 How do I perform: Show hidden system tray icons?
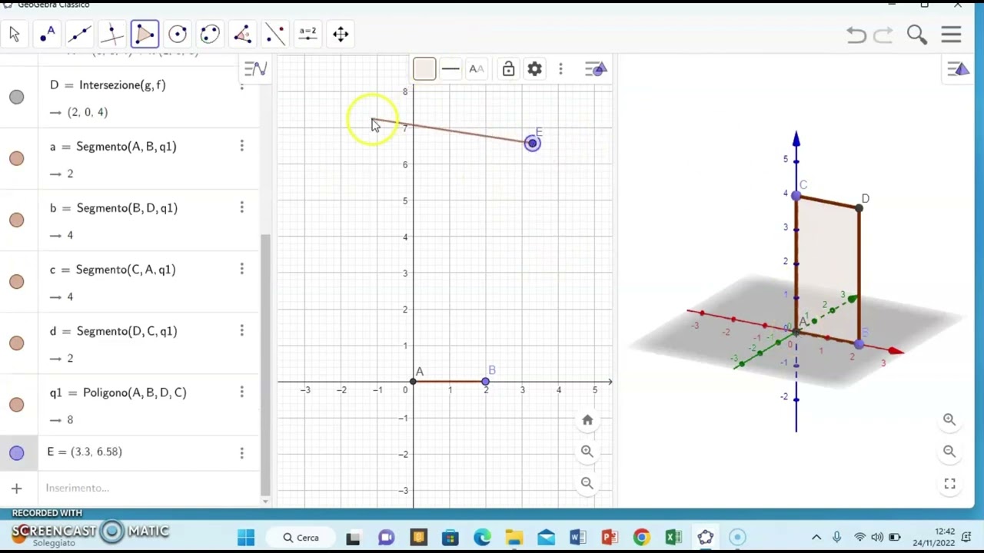click(816, 538)
